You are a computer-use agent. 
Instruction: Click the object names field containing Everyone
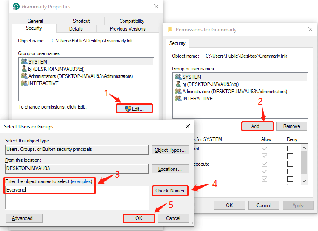77,198
